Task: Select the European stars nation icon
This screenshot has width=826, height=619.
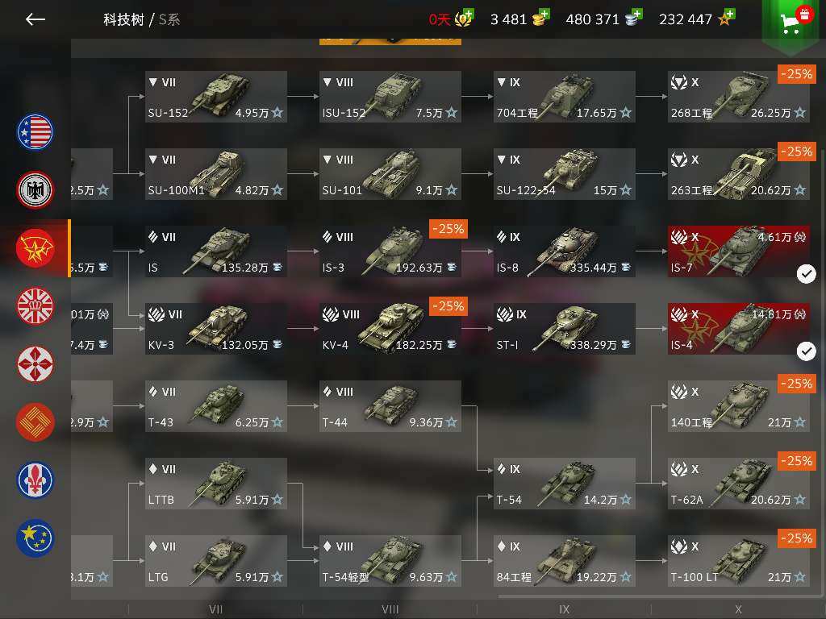Action: 35,538
